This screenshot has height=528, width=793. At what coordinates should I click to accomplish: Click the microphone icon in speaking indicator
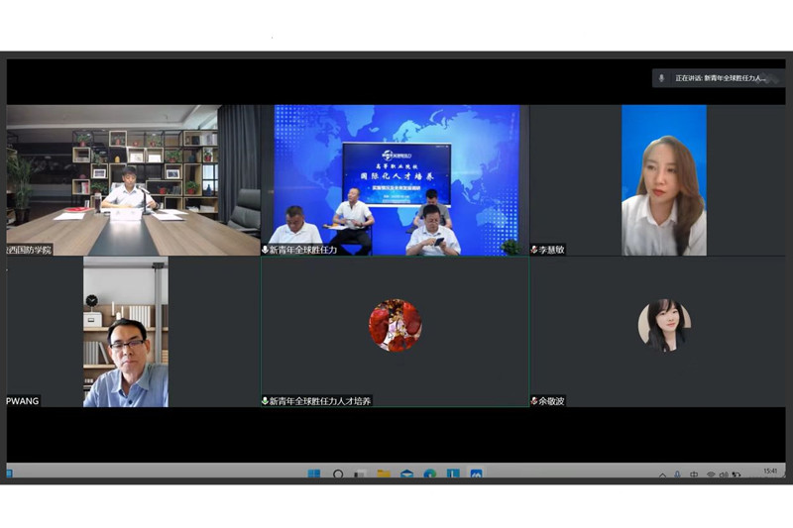pyautogui.click(x=661, y=77)
